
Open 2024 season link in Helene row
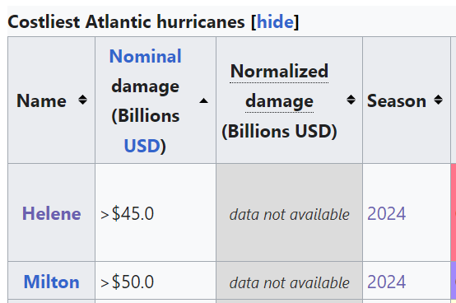(x=387, y=214)
